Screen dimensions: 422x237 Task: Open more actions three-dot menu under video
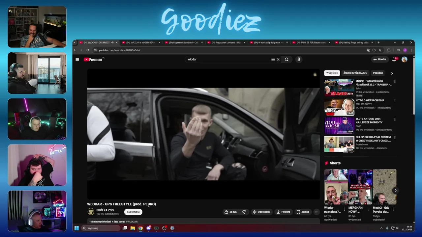(316, 212)
